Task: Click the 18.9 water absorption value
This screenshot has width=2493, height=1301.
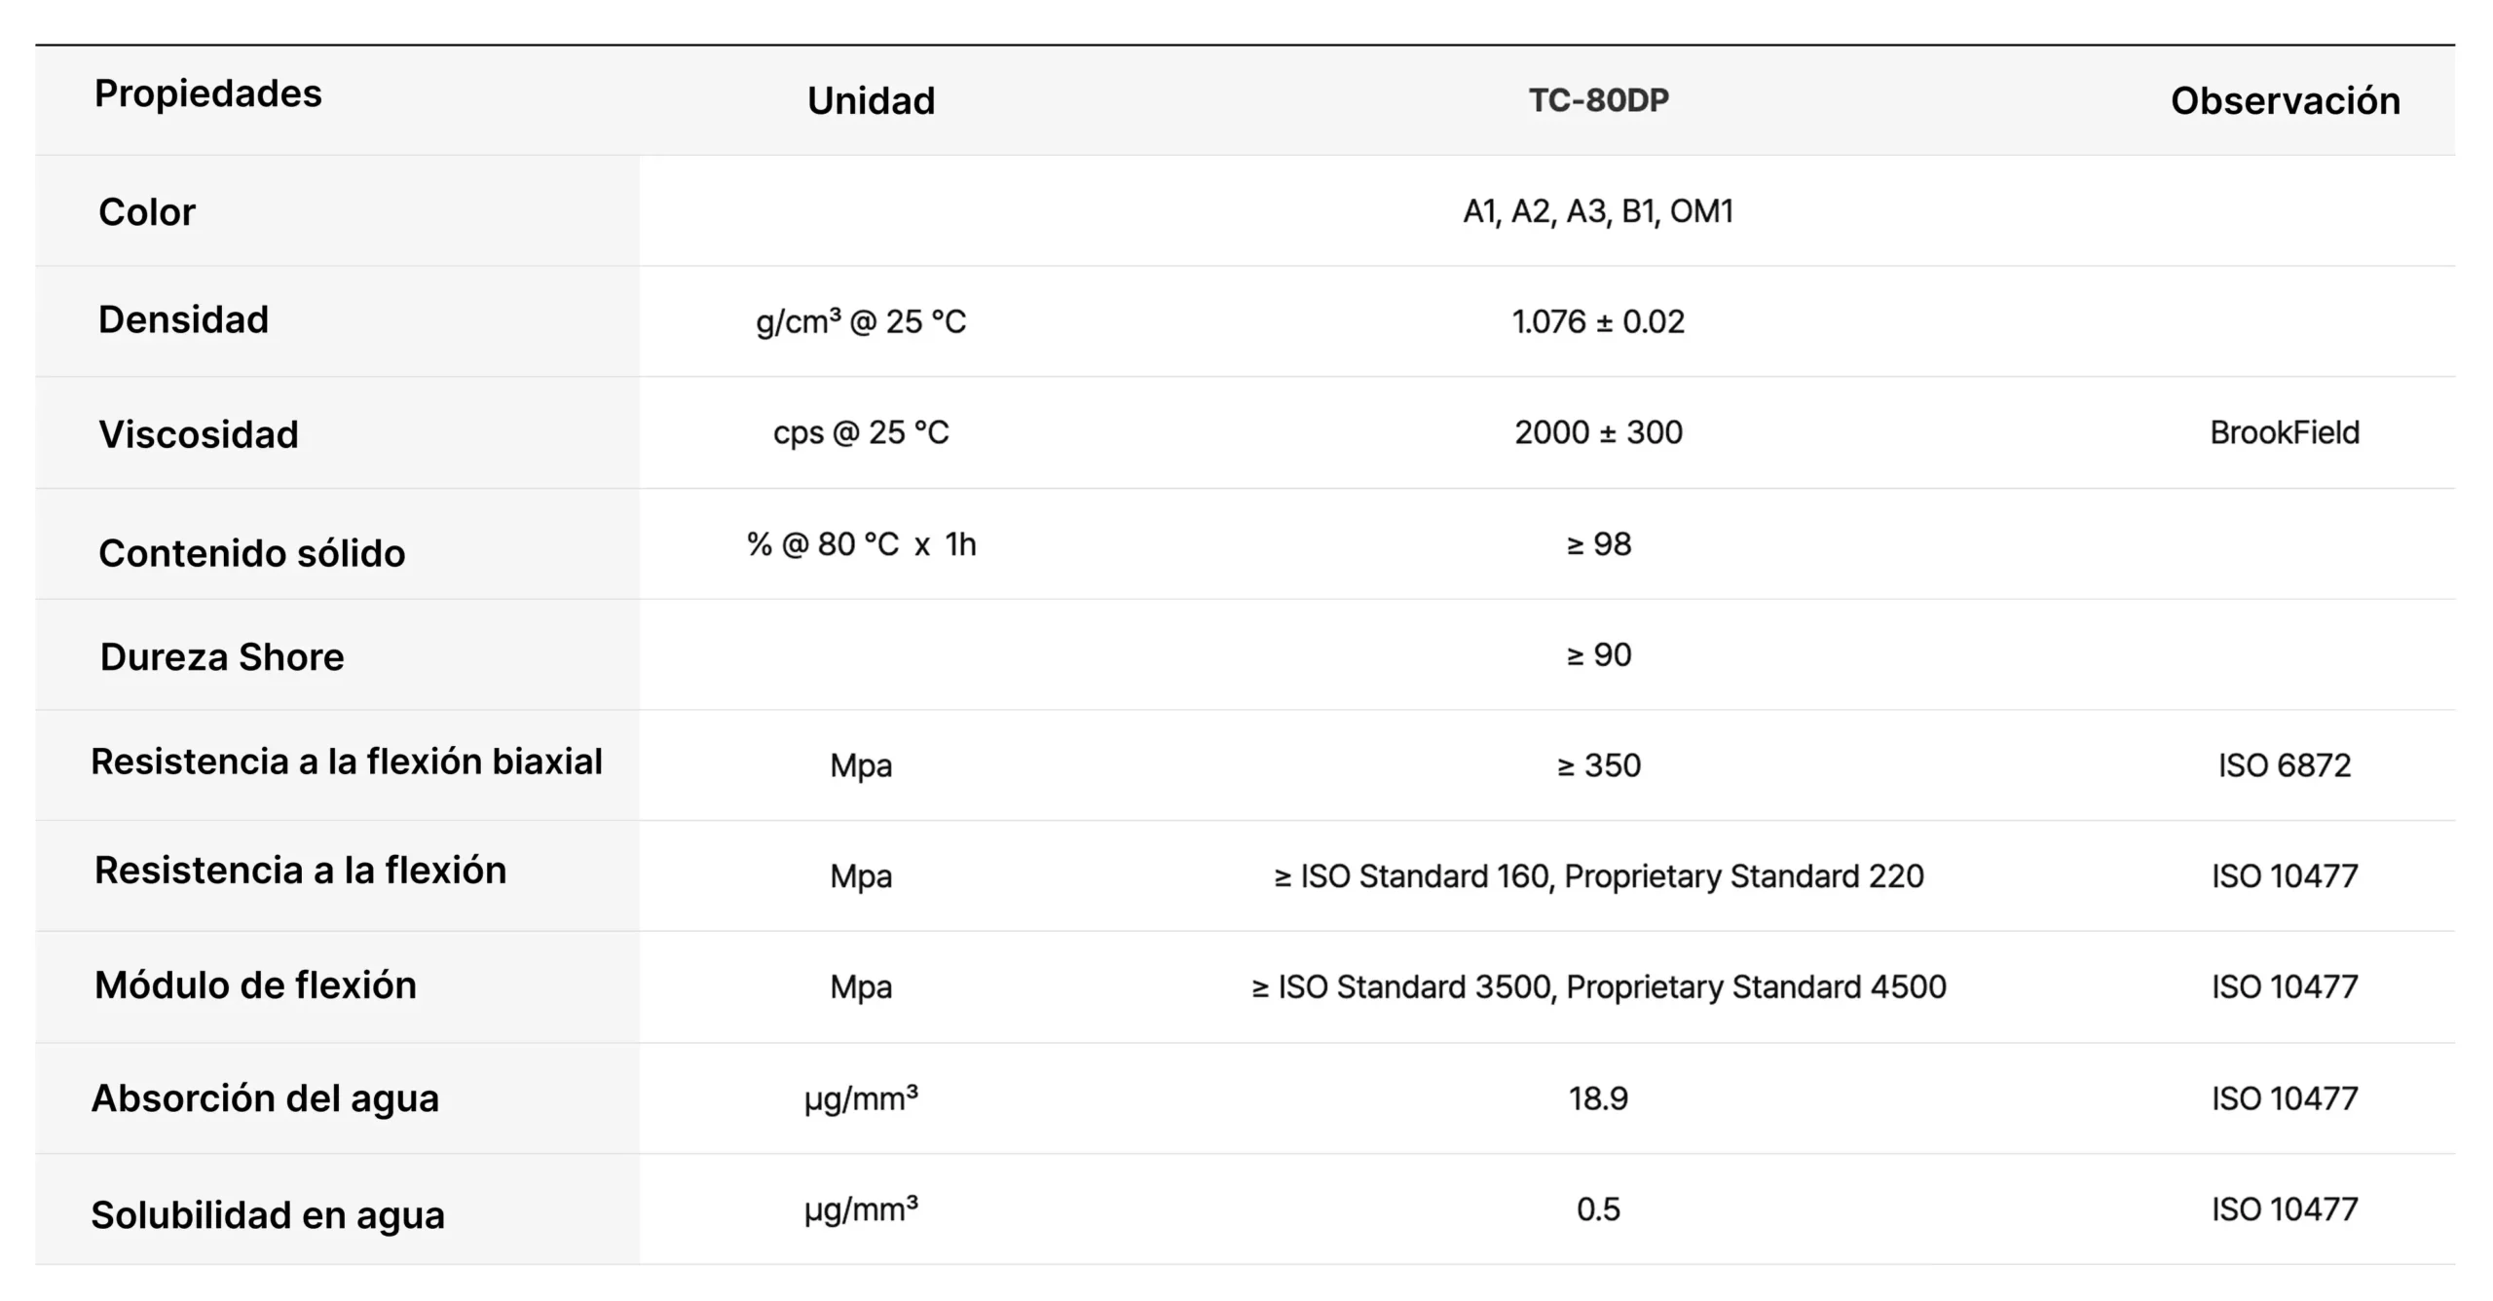Action: (x=1598, y=1098)
